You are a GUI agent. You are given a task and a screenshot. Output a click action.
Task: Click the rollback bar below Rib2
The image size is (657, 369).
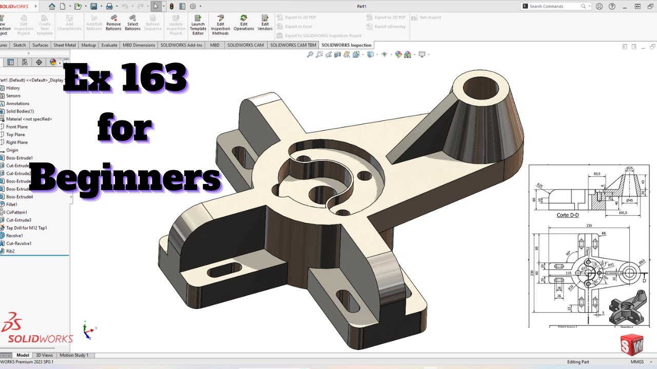point(34,255)
